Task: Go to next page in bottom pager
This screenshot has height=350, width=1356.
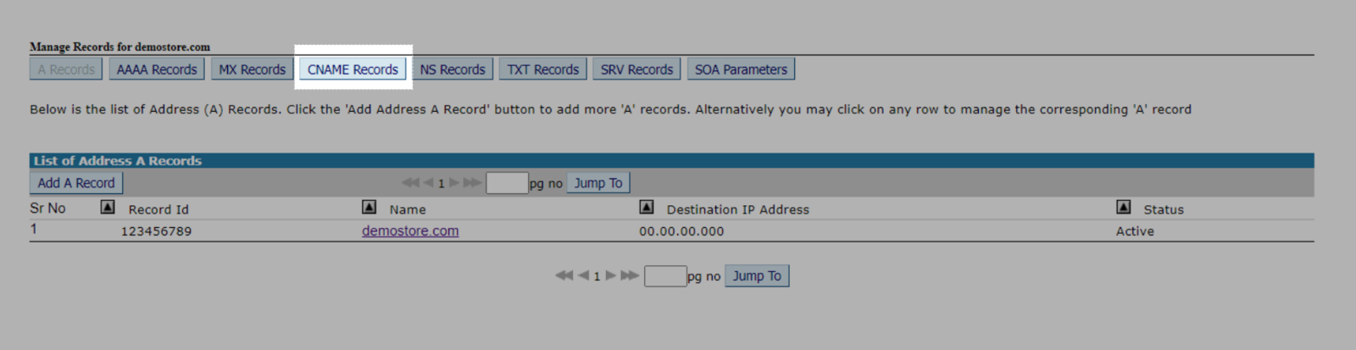Action: (610, 275)
